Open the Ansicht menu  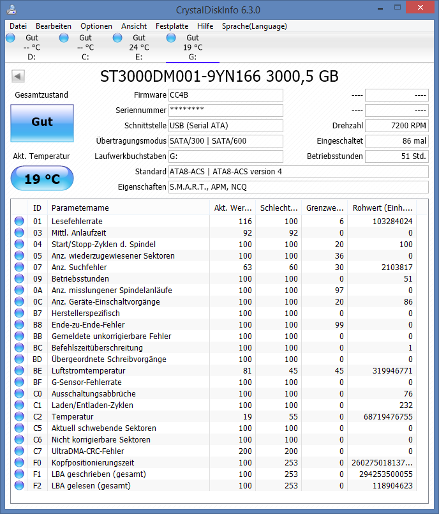134,26
